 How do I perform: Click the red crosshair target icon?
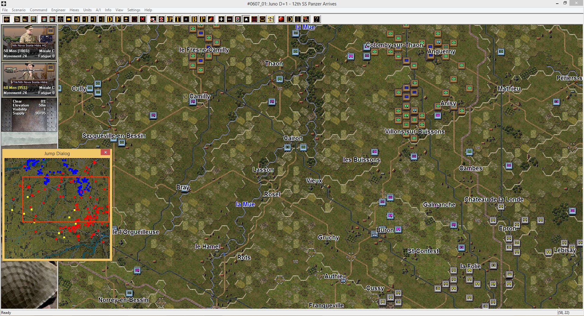254,19
